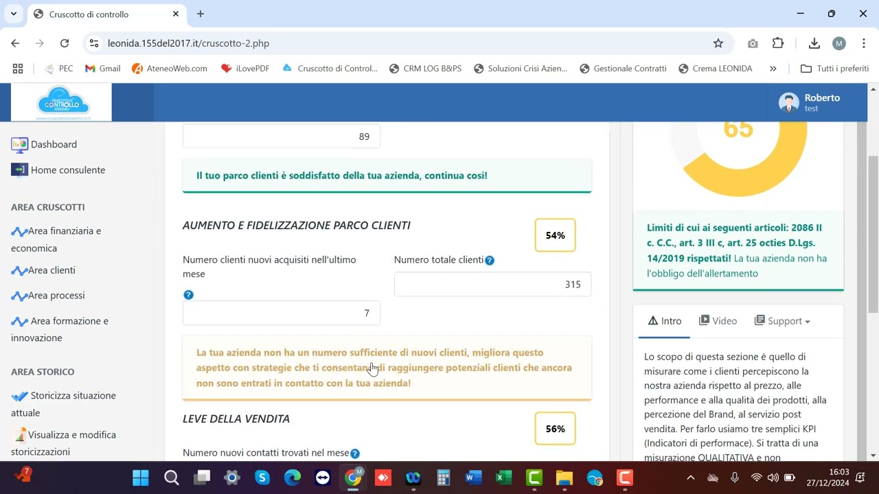Open Excel from the Windows taskbar

point(504,478)
